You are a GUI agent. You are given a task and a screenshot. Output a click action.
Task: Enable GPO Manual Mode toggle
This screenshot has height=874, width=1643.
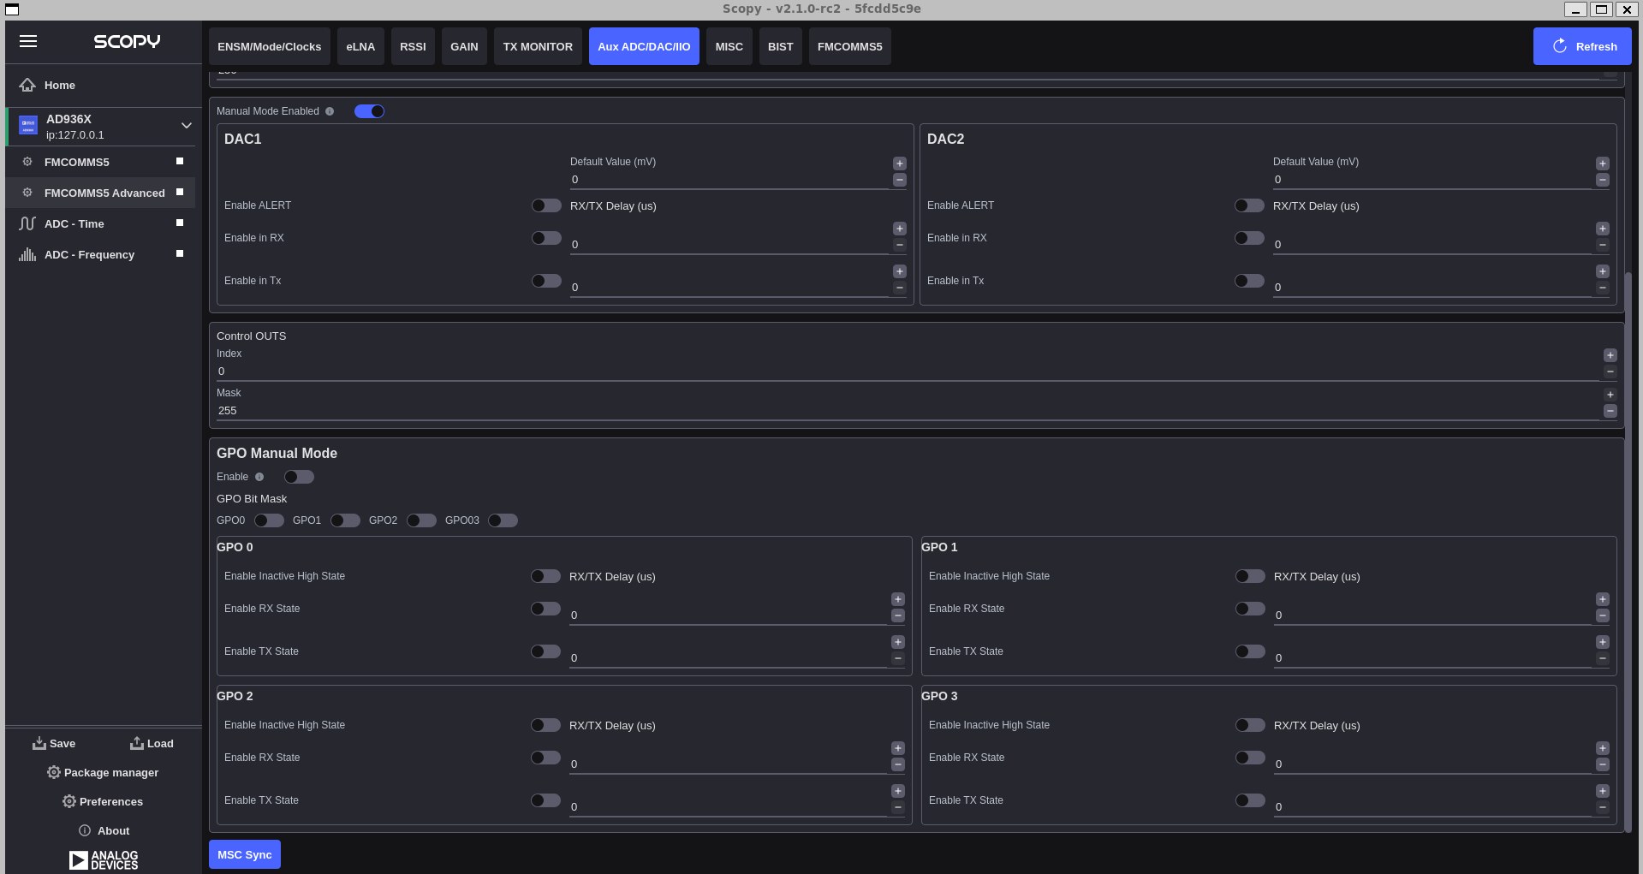299,477
